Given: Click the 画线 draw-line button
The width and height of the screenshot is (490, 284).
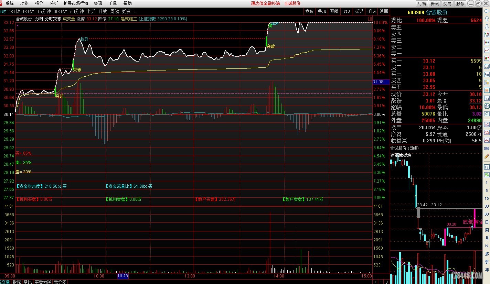Looking at the screenshot, I should tap(334, 11).
